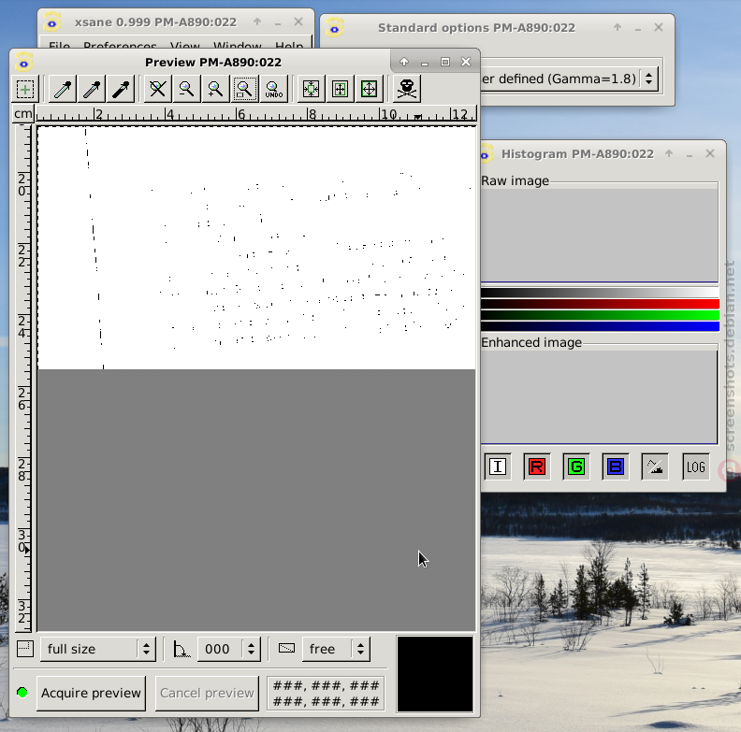This screenshot has width=741, height=732.
Task: Open the Preferences menu in xsane window
Action: 120,45
